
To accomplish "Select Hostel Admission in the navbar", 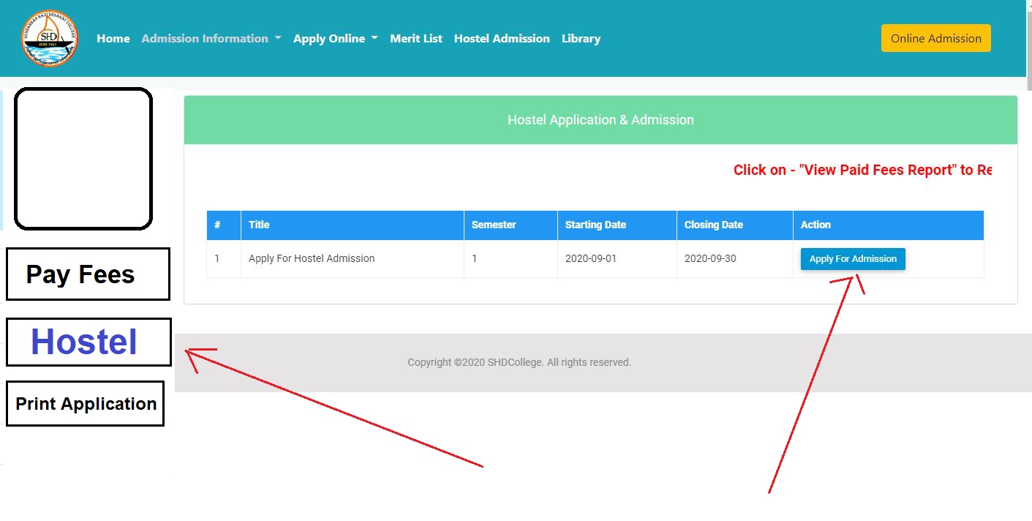I will point(502,39).
